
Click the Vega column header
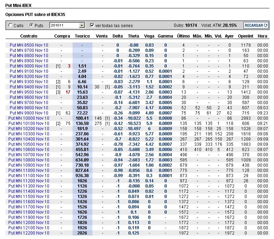point(149,36)
